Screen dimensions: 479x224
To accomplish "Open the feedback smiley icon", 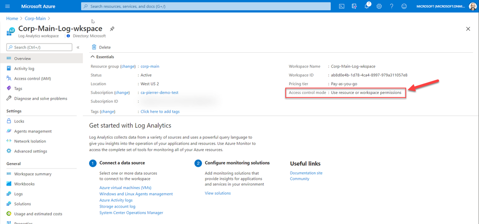I will point(404,6).
